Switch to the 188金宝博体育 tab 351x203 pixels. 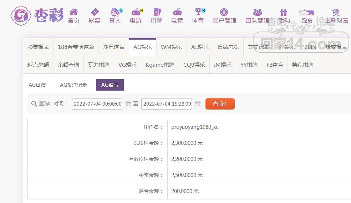point(76,47)
